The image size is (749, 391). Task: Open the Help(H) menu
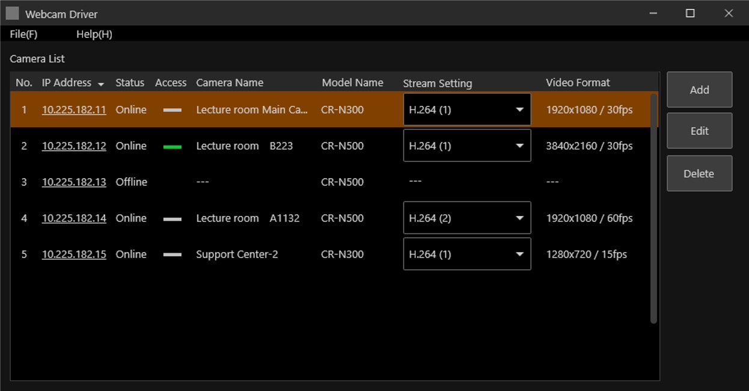94,34
